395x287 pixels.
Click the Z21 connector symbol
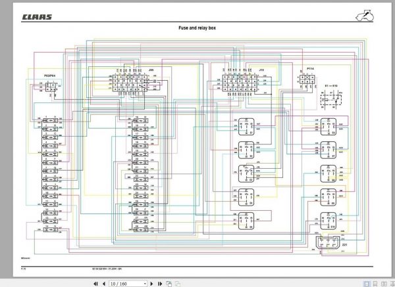coord(327,242)
